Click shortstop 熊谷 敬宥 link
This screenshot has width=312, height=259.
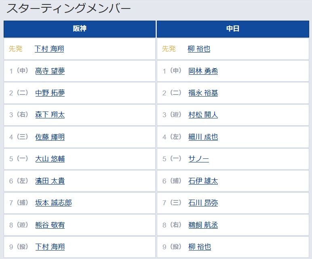(x=50, y=225)
